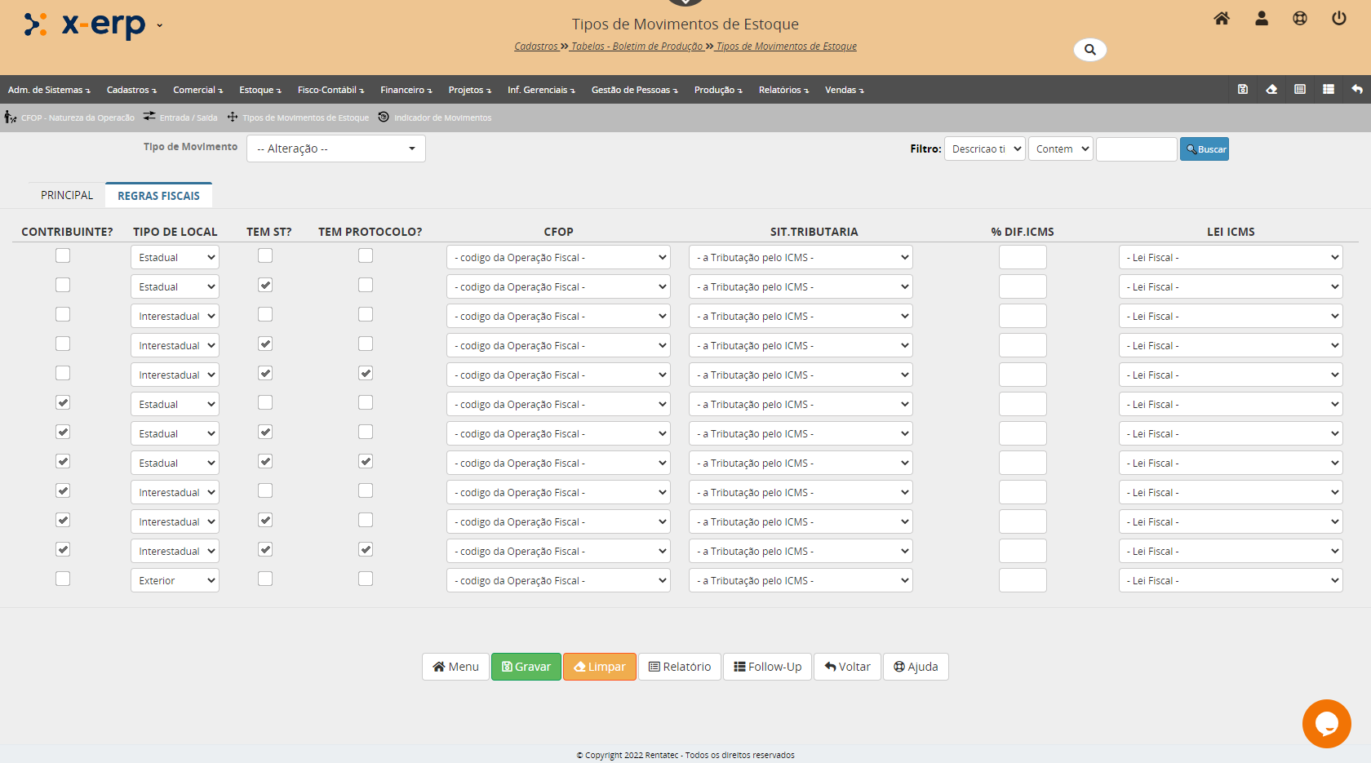1371x763 pixels.
Task: Open the Lei ICMS dropdown in last row
Action: pos(1230,581)
